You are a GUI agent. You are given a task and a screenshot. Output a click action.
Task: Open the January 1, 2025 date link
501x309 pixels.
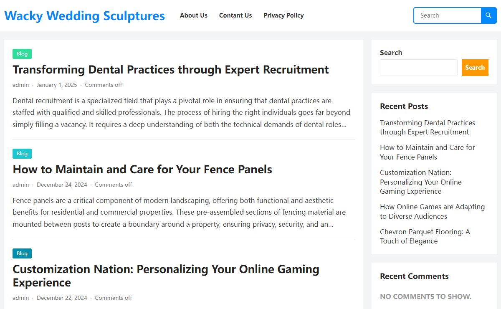(57, 85)
